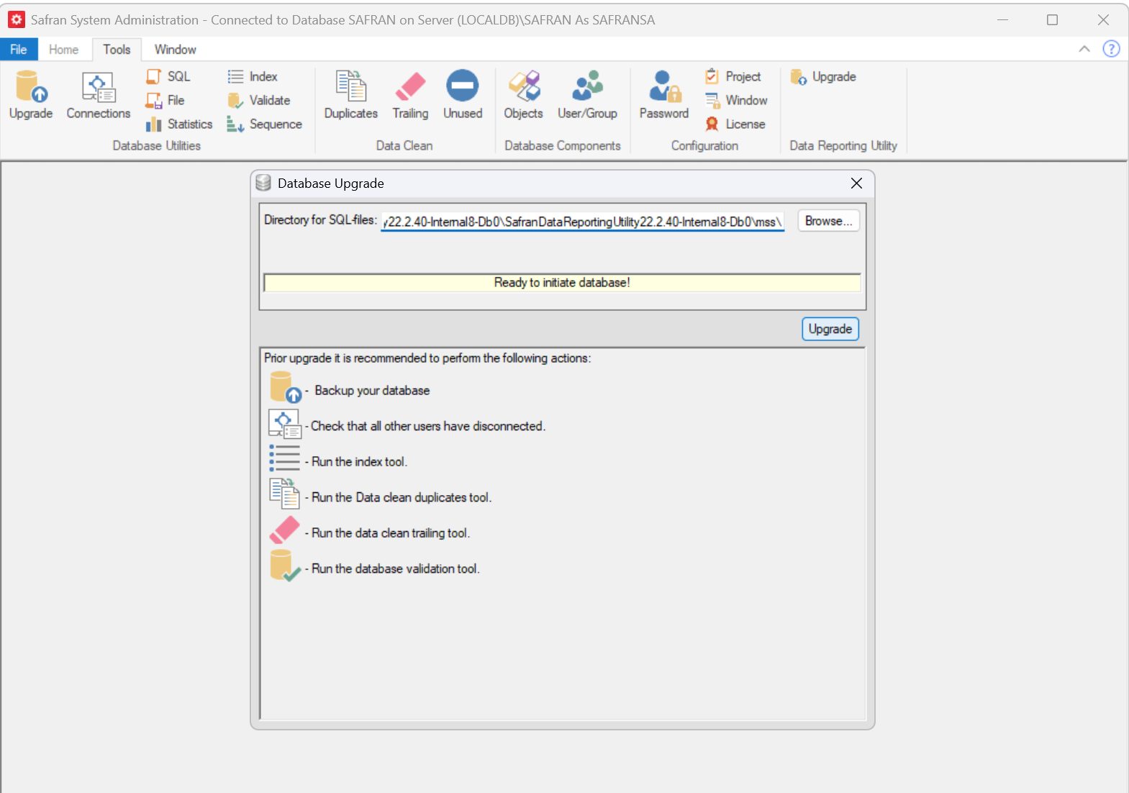
Task: Open the Help question mark icon
Action: 1111,49
